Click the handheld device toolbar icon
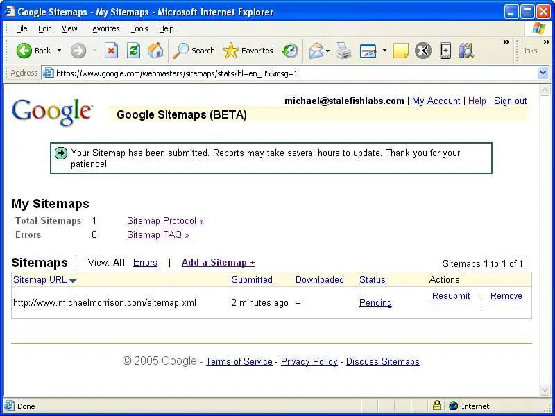This screenshot has width=555, height=416. point(445,51)
